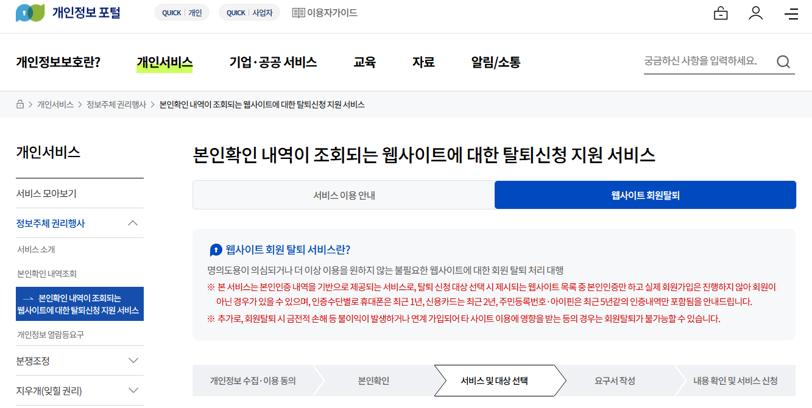Click the QUICK 사업자 button

[249, 12]
